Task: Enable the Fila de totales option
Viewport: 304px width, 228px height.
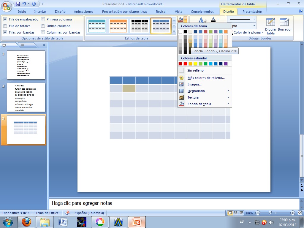Action: click(5, 26)
